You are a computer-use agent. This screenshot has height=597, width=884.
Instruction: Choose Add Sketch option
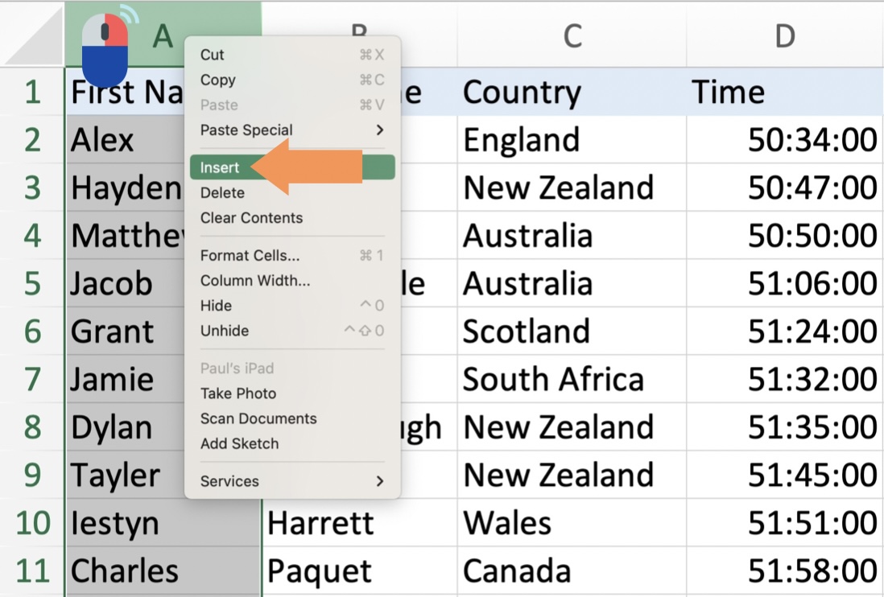[x=292, y=444]
